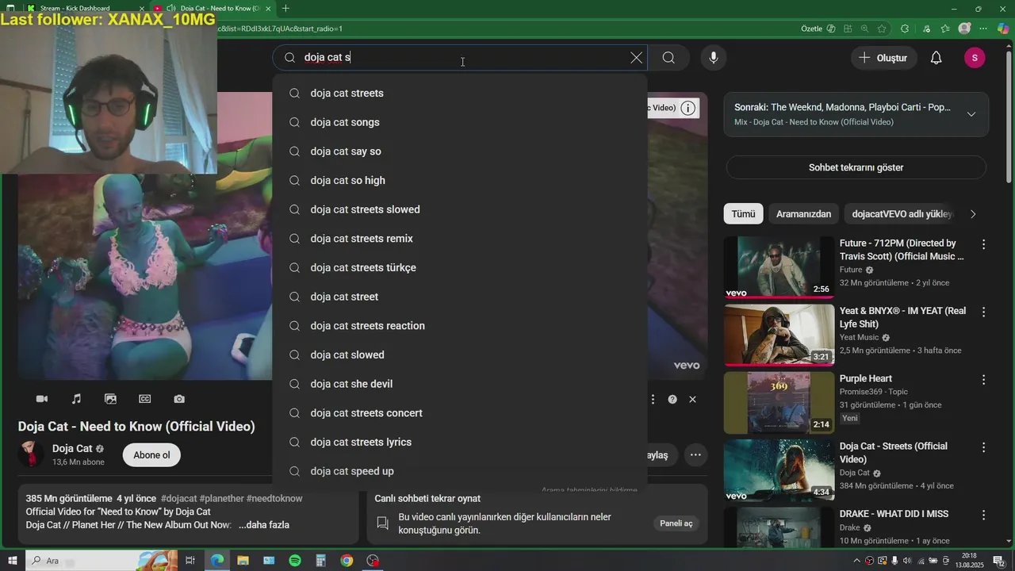Select the Tümü filter chip
Viewport: 1015px width, 571px height.
(x=744, y=214)
